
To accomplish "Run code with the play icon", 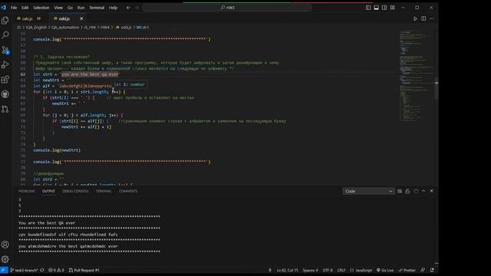I will pos(415,18).
